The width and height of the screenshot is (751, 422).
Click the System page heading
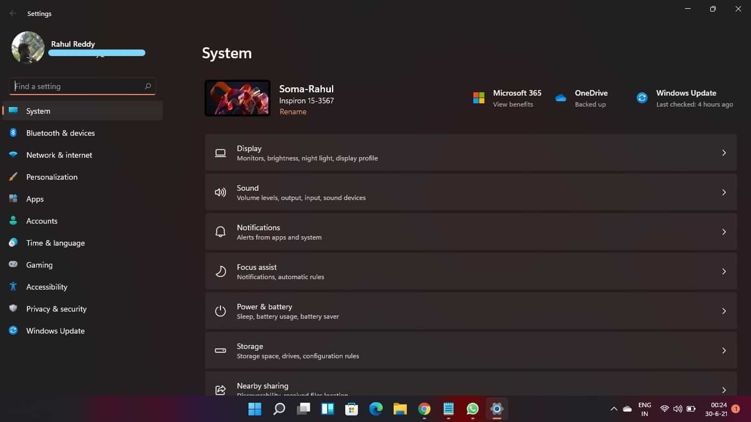point(227,53)
